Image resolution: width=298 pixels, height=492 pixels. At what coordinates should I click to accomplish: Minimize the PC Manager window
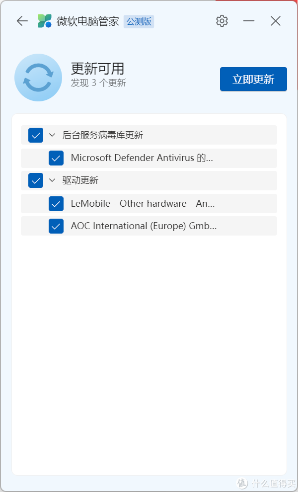249,21
